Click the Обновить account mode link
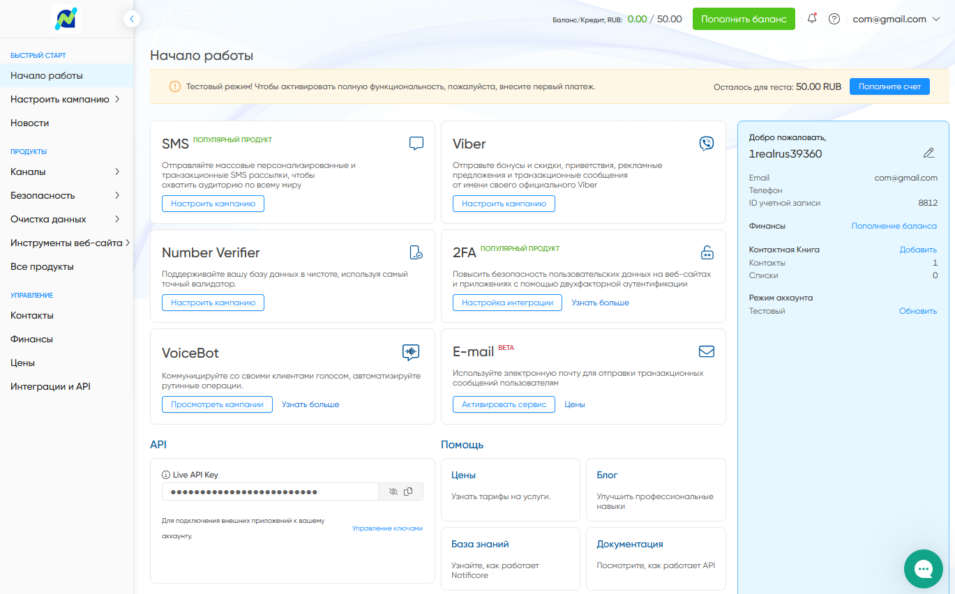This screenshot has height=594, width=955. (918, 311)
